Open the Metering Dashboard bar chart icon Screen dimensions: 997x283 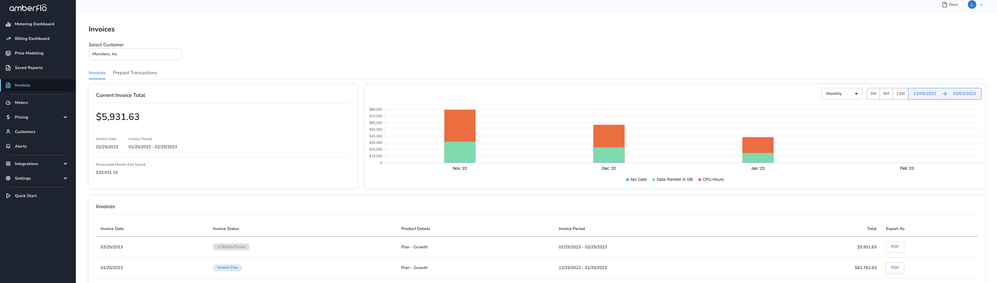8,24
